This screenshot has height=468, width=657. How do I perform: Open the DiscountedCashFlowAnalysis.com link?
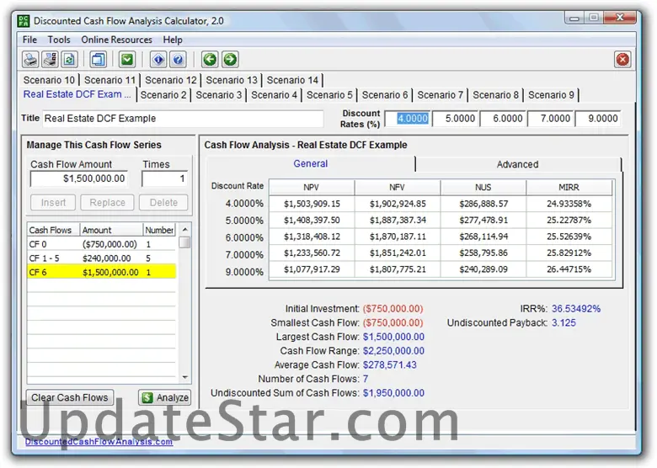click(x=99, y=442)
